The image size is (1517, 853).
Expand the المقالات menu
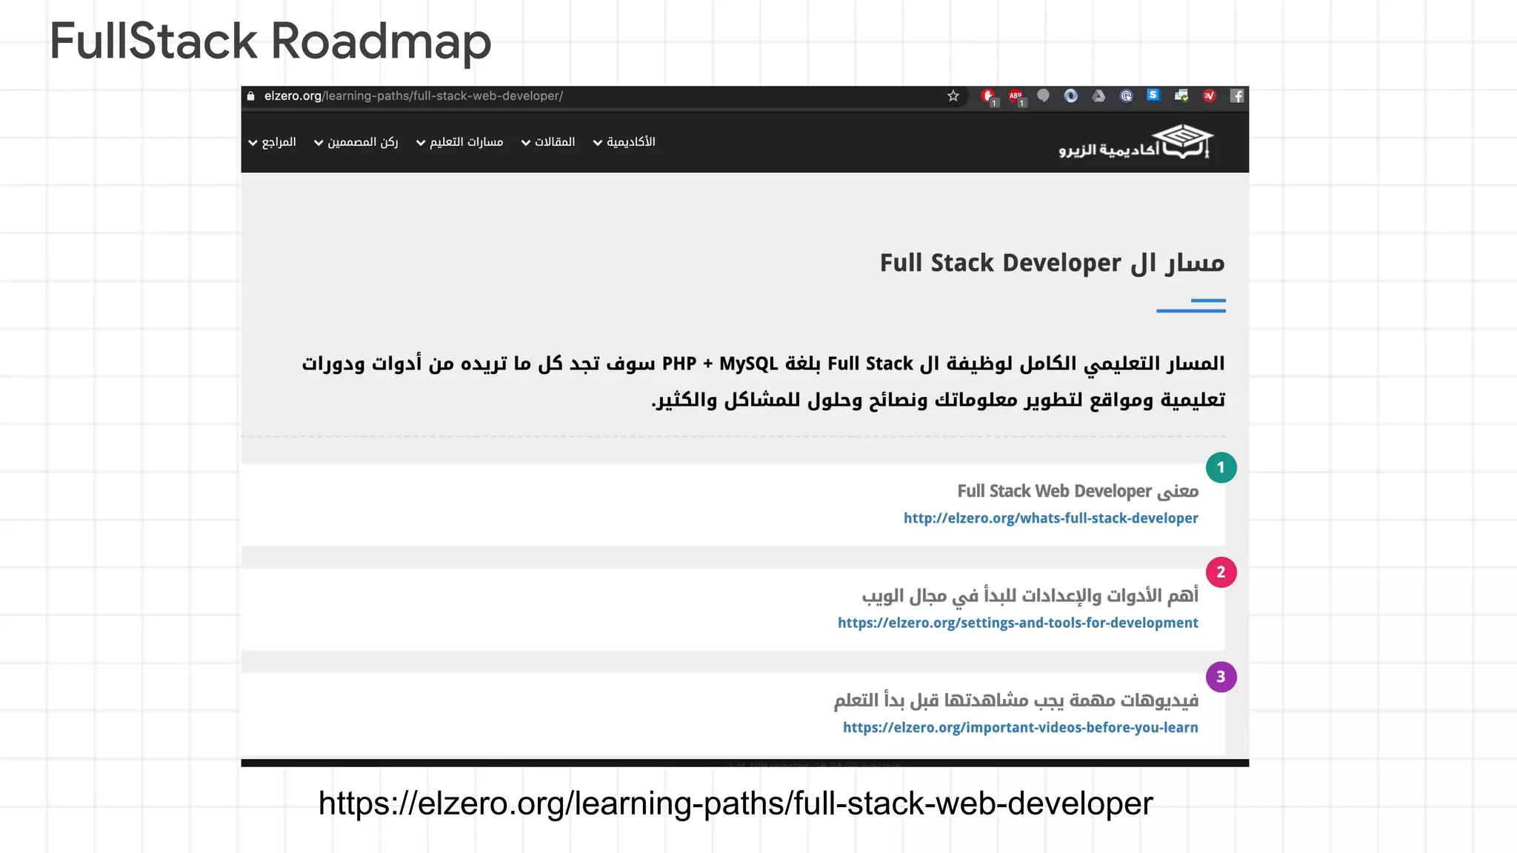(548, 141)
